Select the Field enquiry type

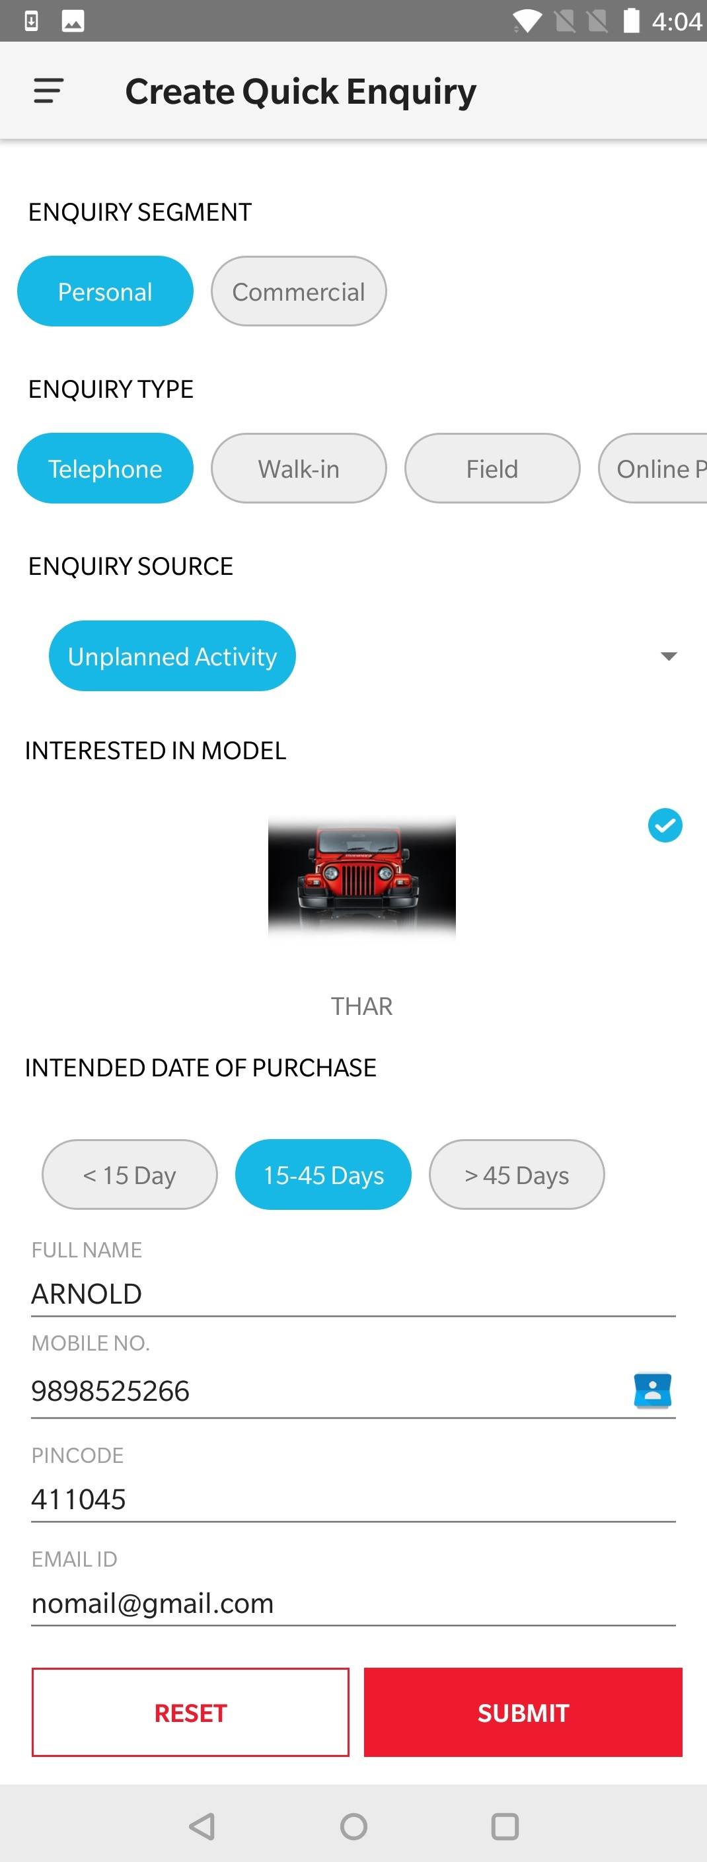492,468
